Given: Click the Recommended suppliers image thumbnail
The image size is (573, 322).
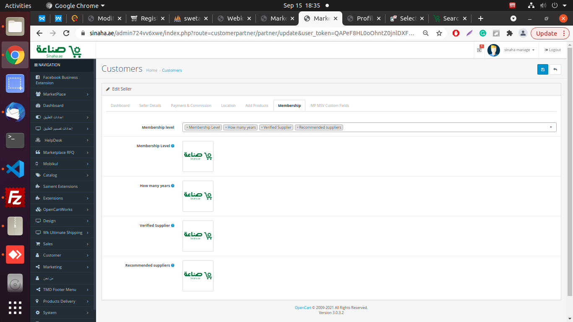Looking at the screenshot, I should click(198, 276).
